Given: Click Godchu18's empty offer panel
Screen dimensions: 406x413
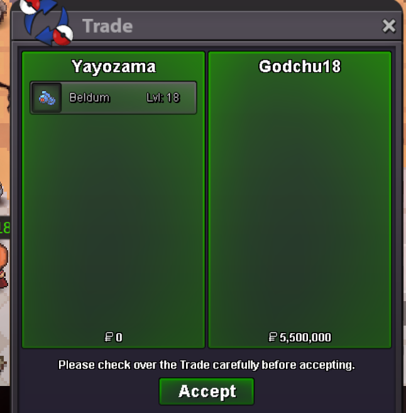Looking at the screenshot, I should (x=300, y=200).
